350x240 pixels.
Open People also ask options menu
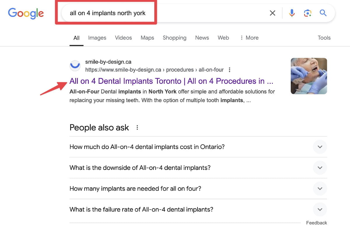pyautogui.click(x=137, y=127)
